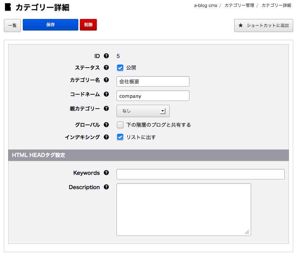
Task: Return to list with 一覧 button
Action: coord(12,26)
